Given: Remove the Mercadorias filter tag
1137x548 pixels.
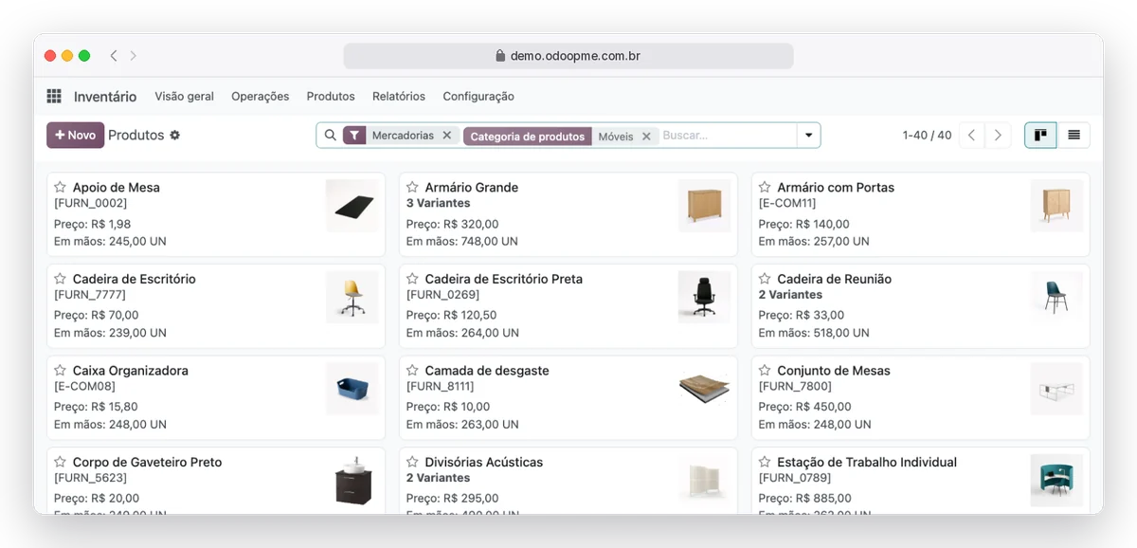Looking at the screenshot, I should coord(447,136).
